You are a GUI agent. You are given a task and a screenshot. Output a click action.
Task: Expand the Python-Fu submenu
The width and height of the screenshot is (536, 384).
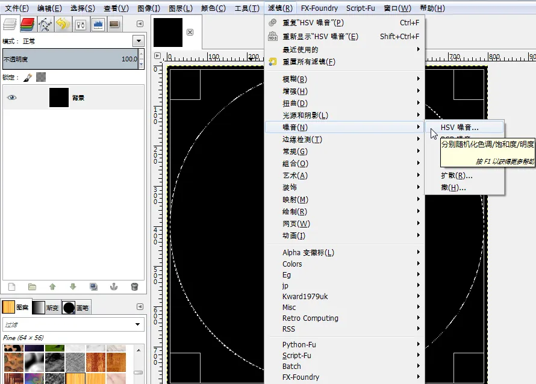pos(344,344)
